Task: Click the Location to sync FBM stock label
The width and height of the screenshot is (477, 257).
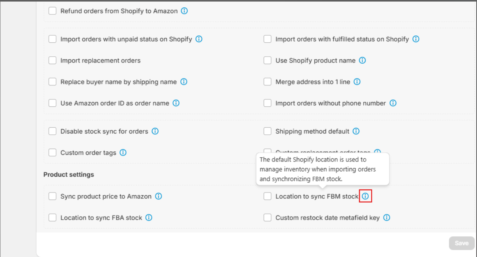Action: (x=317, y=196)
